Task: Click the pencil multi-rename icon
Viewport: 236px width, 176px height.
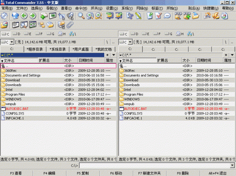Action: [138, 16]
